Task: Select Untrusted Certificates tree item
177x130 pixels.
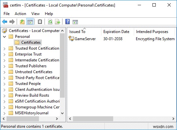Action: [x=34, y=72]
